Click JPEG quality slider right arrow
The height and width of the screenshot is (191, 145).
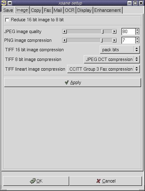(114, 32)
